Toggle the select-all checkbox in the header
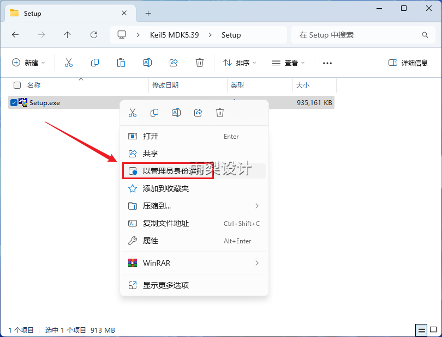 pyautogui.click(x=16, y=85)
